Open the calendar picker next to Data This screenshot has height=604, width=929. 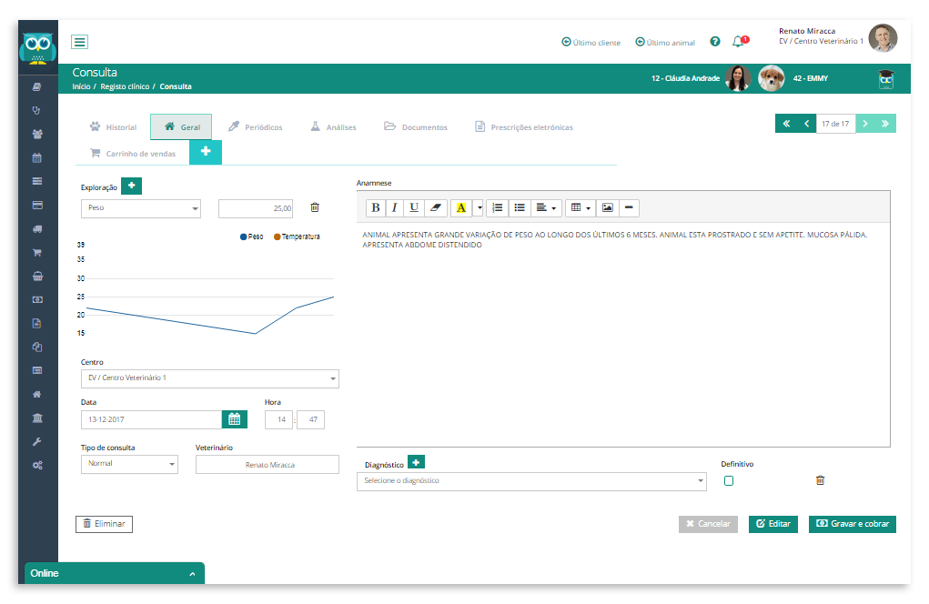tap(235, 419)
